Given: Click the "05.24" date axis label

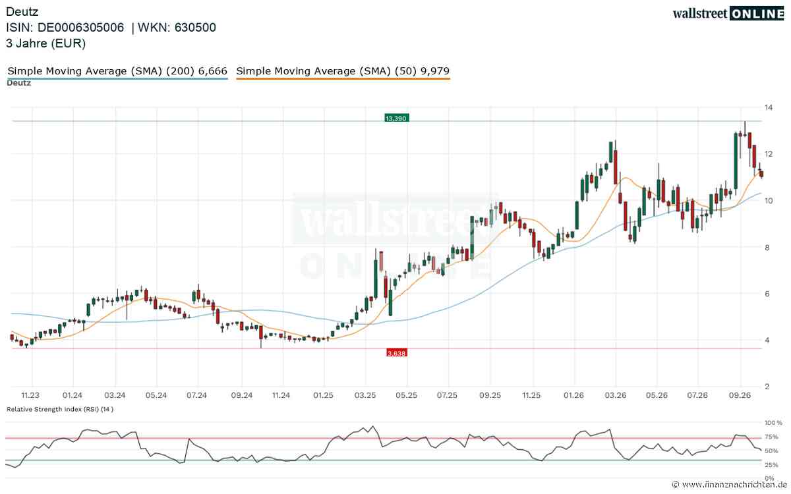Looking at the screenshot, I should 156,395.
